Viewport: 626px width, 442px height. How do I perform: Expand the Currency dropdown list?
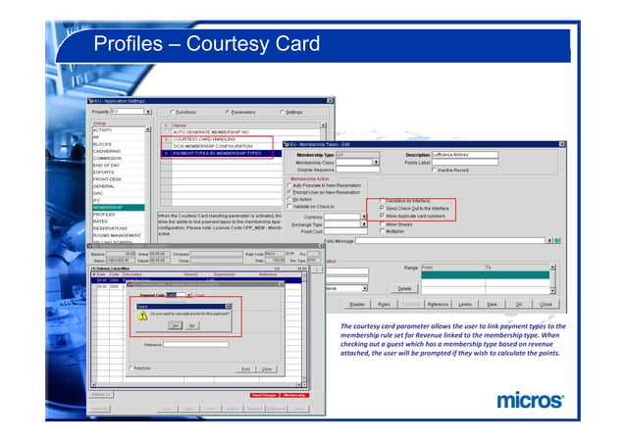pyautogui.click(x=364, y=217)
